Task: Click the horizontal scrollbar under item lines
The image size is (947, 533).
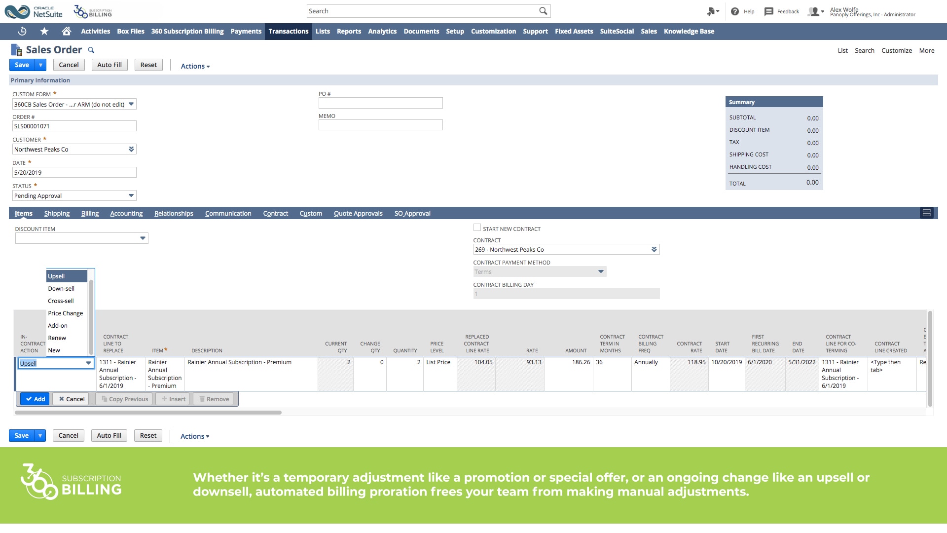Action: [148, 413]
